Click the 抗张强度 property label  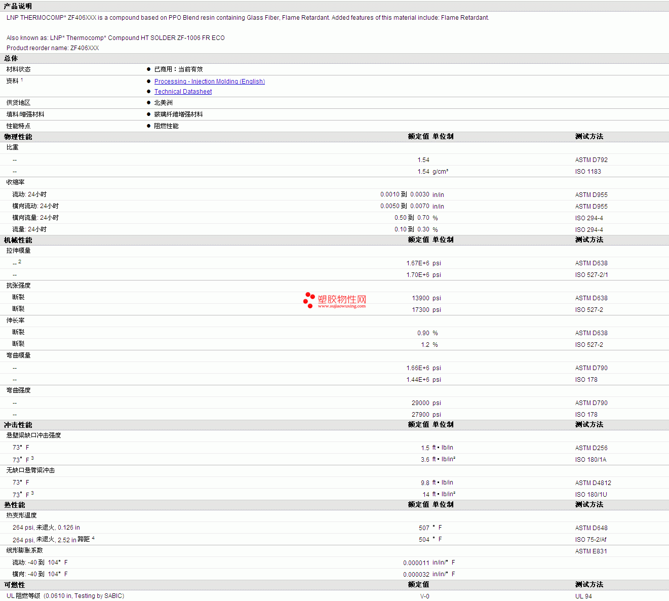[19, 286]
